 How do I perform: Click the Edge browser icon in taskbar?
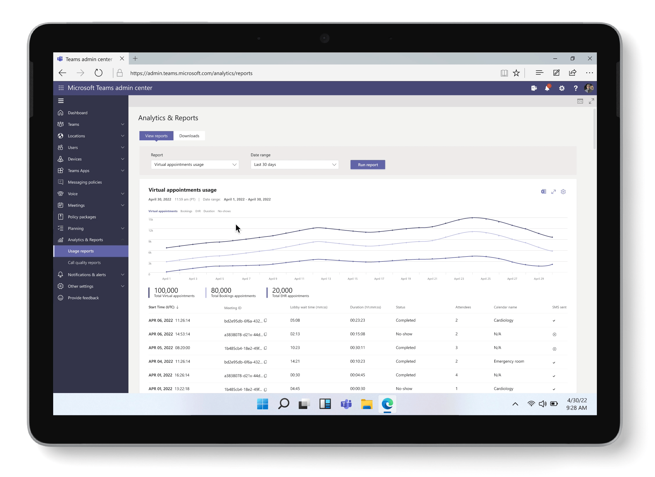tap(388, 404)
